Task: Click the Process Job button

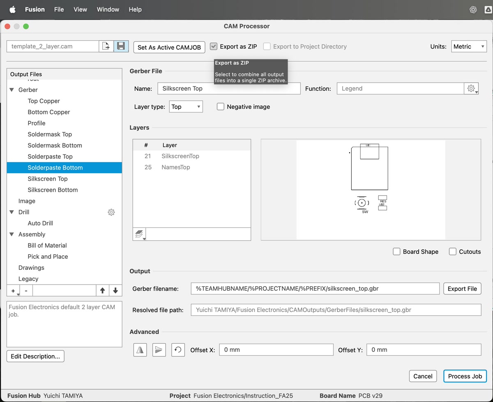Action: (x=465, y=376)
